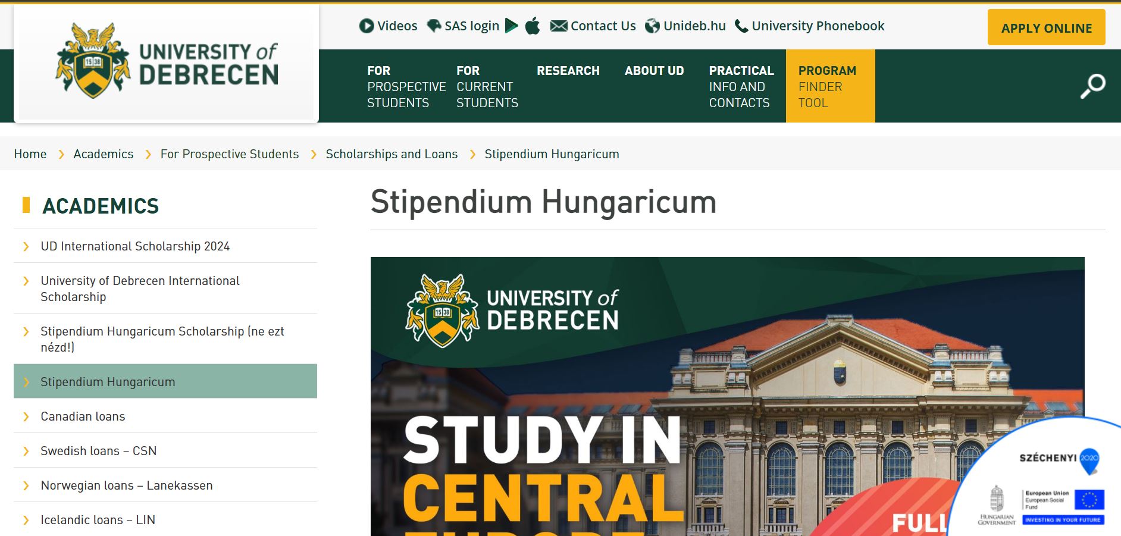Image resolution: width=1121 pixels, height=536 pixels.
Task: Open Canadian loans sidebar item
Action: [x=165, y=416]
